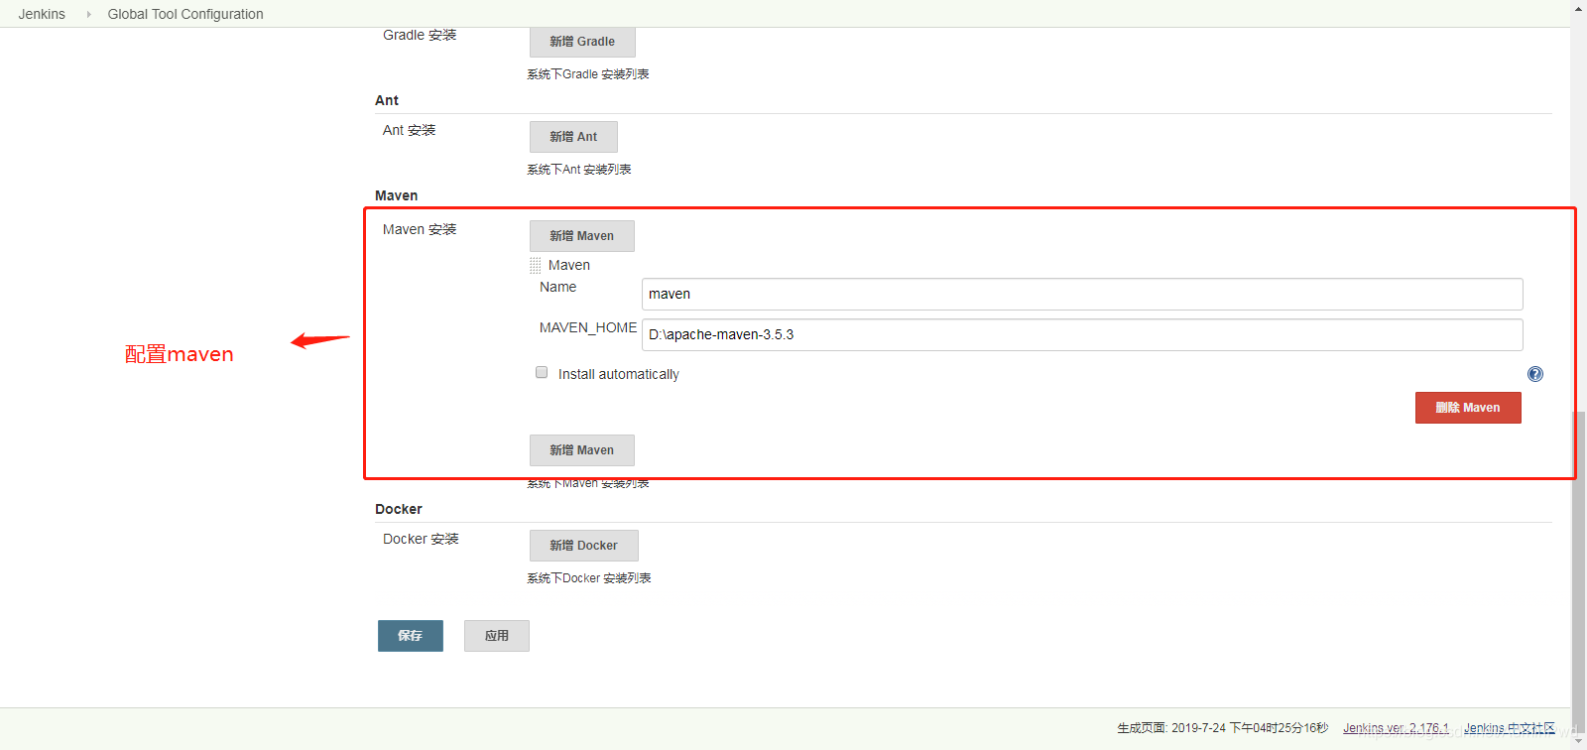1587x750 pixels.
Task: Click the Ant 安装 label
Action: click(x=410, y=130)
